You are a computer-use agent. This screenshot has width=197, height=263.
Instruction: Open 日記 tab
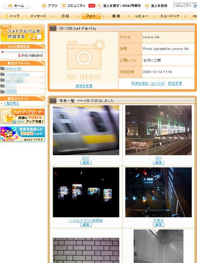[x=65, y=16]
